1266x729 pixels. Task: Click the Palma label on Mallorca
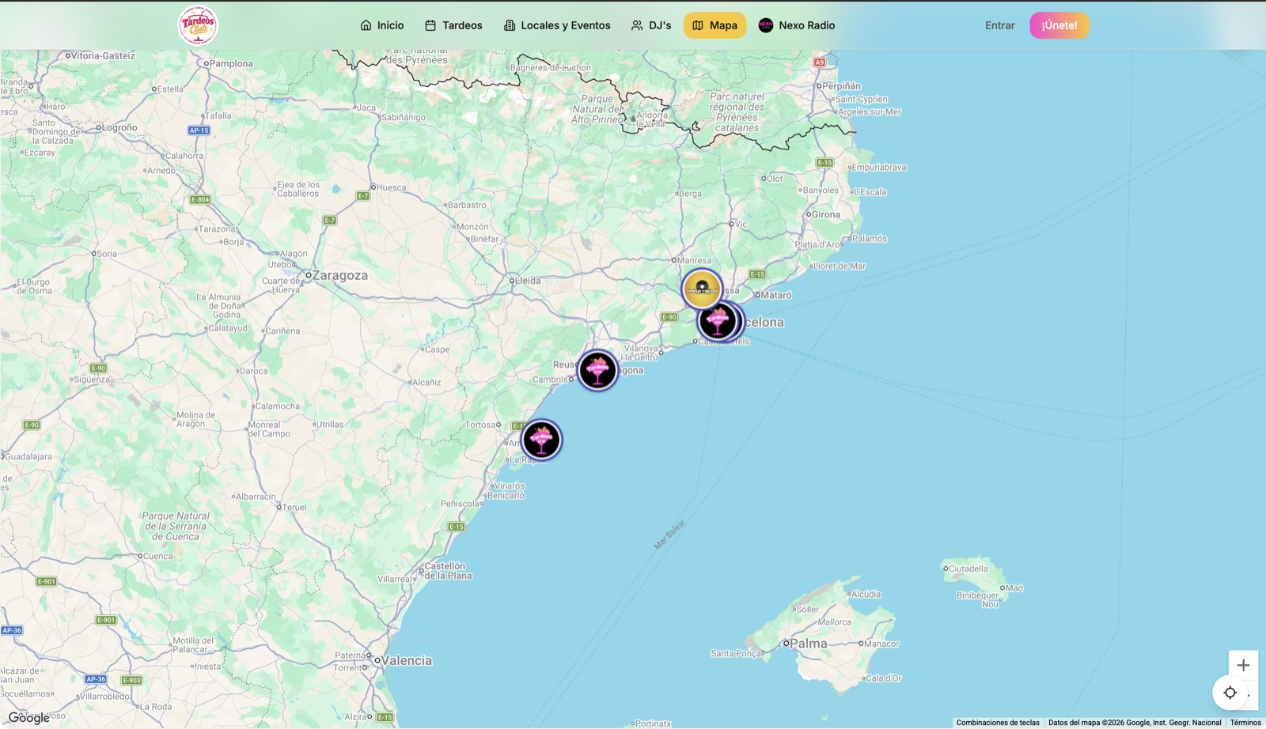[809, 644]
